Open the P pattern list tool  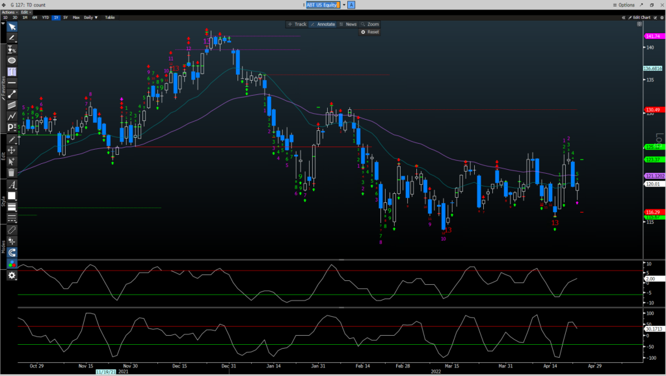point(12,127)
